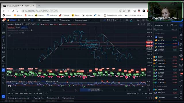Toggle visibility of second indicator eye
Screen dimensions: 184x103
pyautogui.click(x=23, y=33)
